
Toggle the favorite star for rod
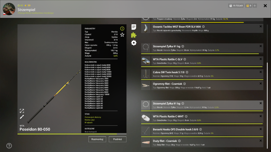pos(122,35)
